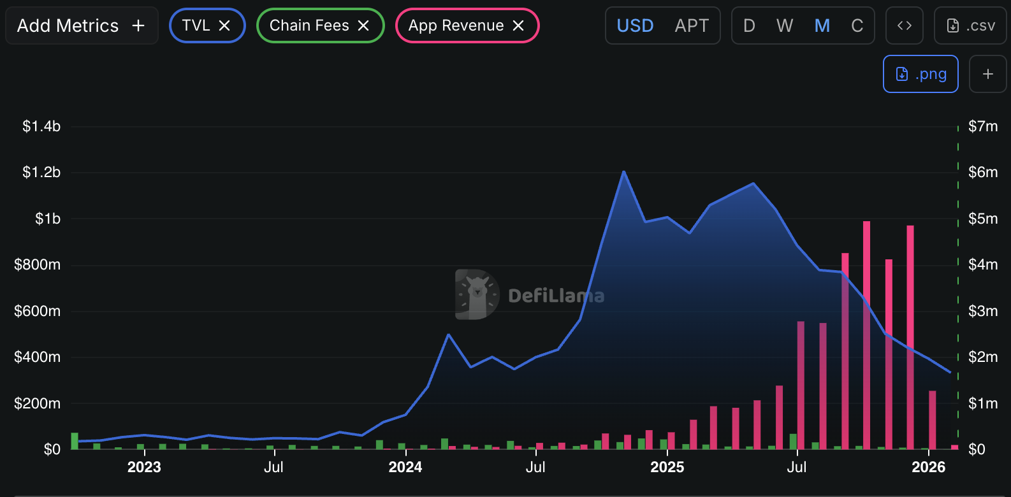Image resolution: width=1011 pixels, height=497 pixels.
Task: Download chart data as .csv
Action: [x=970, y=25]
